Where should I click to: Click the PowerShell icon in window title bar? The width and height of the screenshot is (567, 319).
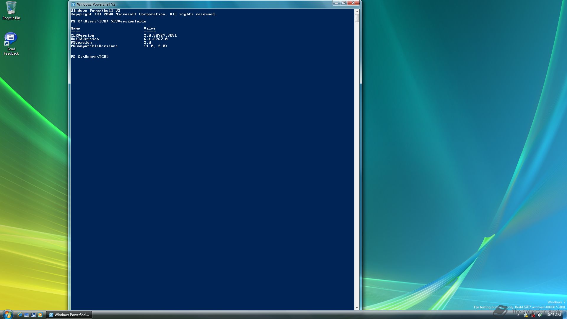tap(73, 4)
